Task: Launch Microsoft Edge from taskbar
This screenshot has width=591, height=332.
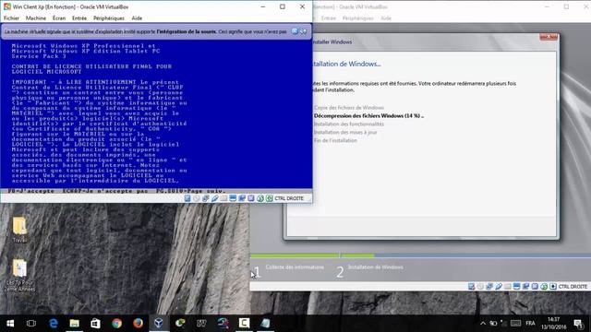Action: pos(54,324)
